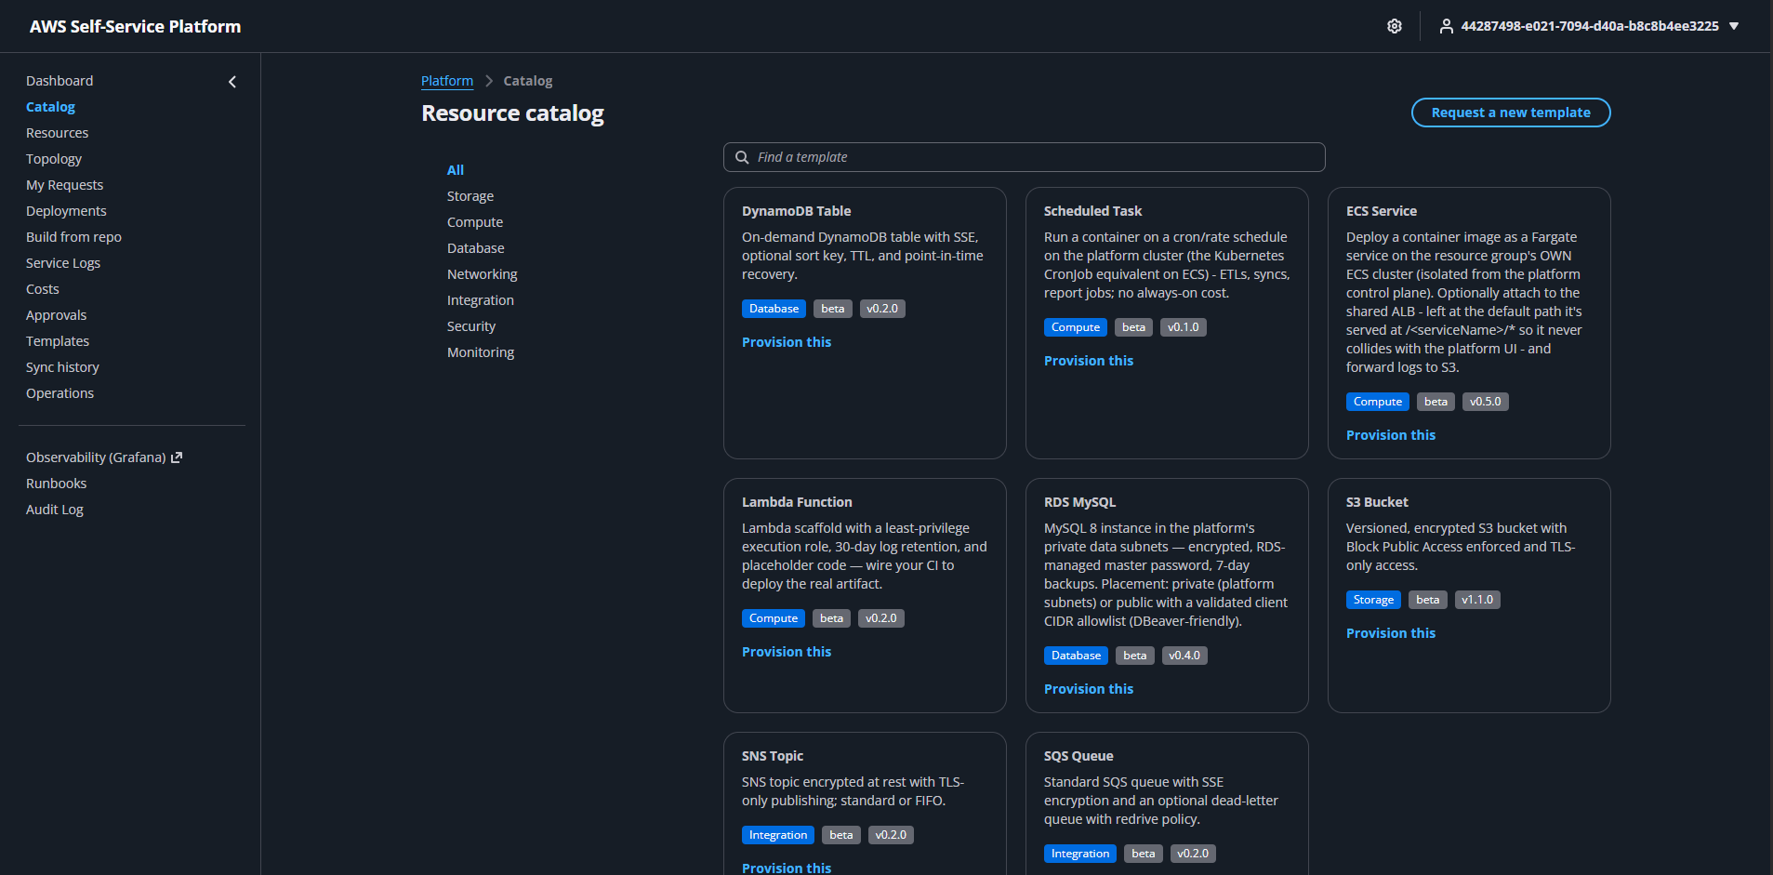This screenshot has height=875, width=1773.
Task: Click the v0.5.0 badge on ECS Service
Action: 1485,402
